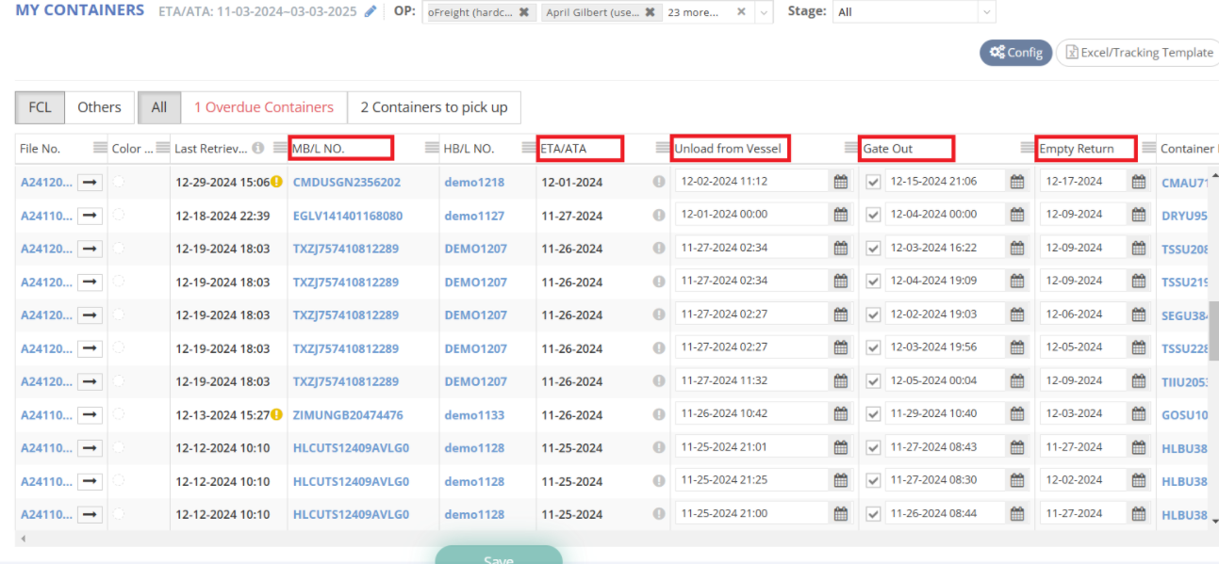Toggle Gate Out checkbox for 12-15-2024 21:06 row
Screen dimensions: 1219x564
coord(873,182)
